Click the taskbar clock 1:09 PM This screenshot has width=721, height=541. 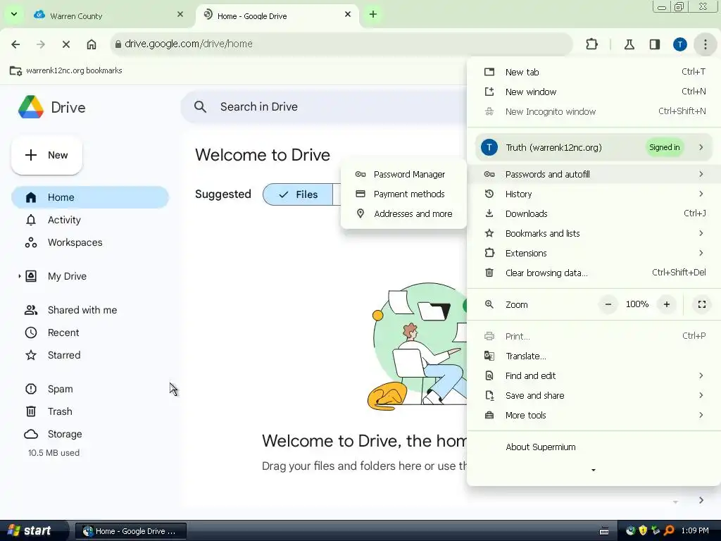click(x=695, y=531)
